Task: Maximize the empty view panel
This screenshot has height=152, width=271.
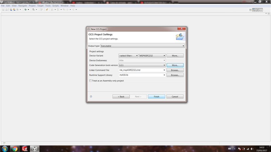Action: (x=269, y=14)
